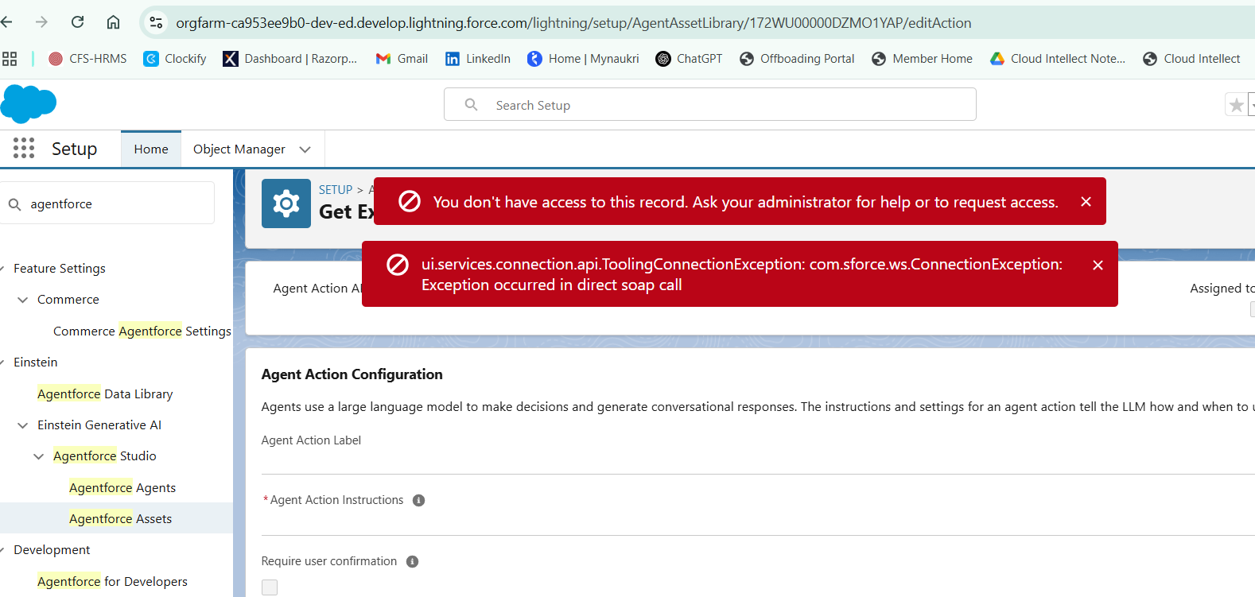This screenshot has width=1255, height=597.
Task: Open the browser apps grid icon
Action: tap(10, 59)
